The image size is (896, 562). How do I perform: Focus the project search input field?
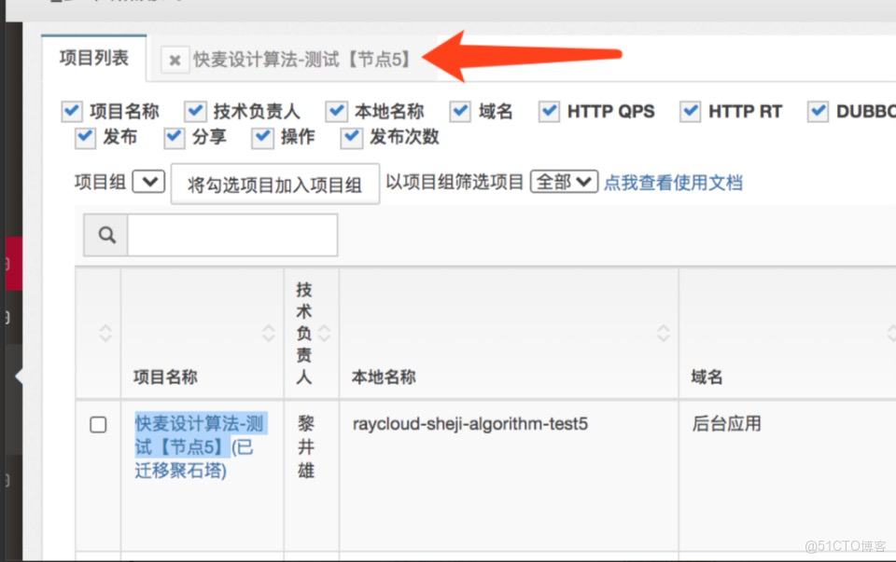point(232,235)
